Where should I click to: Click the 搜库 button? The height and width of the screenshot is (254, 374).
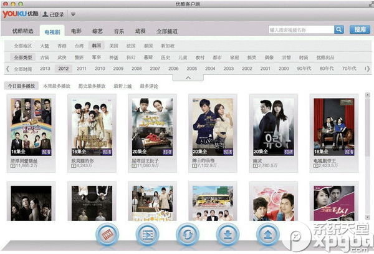[360, 29]
